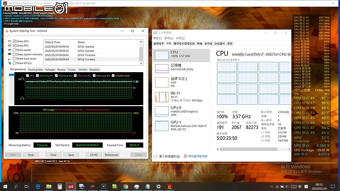The width and height of the screenshot is (340, 191).
Task: Select GPU 1 NVIDIA GeForce GTX 1660 Ti
Action: (x=181, y=126)
